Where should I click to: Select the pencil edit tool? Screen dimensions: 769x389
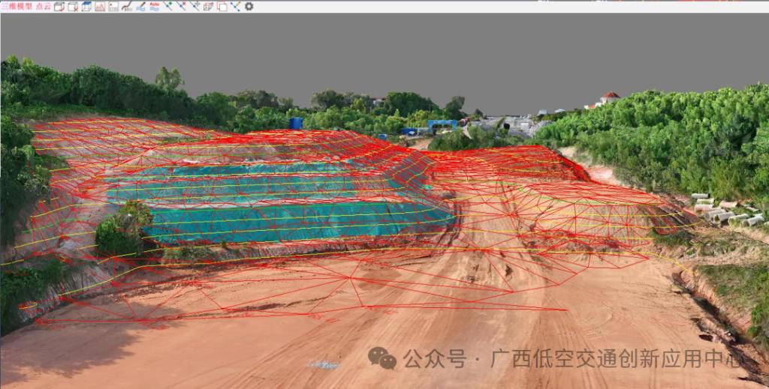[140, 6]
